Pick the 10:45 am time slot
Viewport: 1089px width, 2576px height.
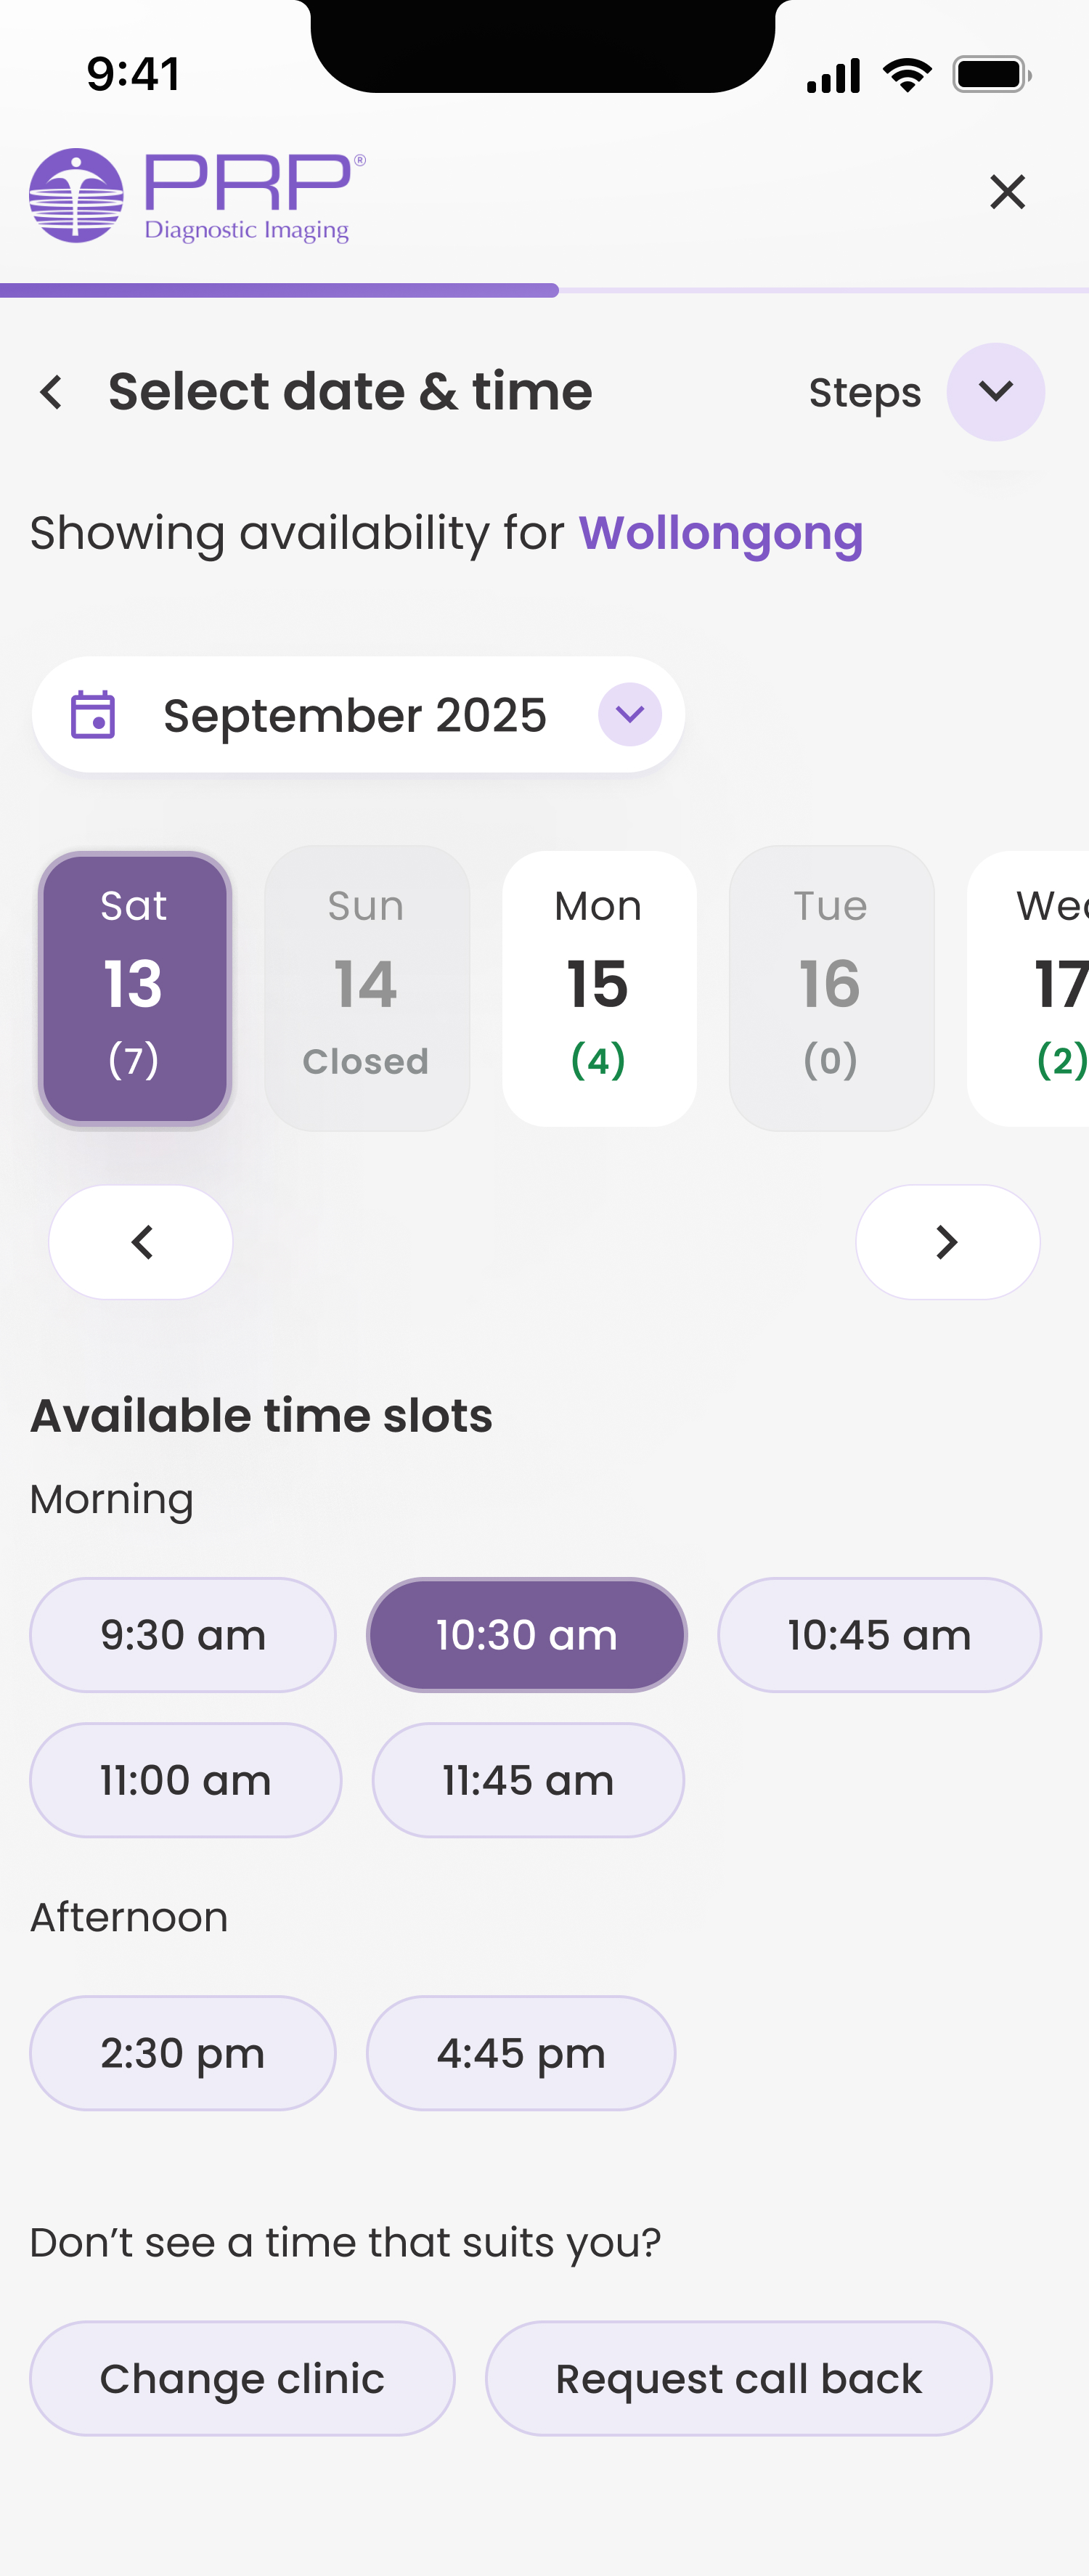point(879,1635)
